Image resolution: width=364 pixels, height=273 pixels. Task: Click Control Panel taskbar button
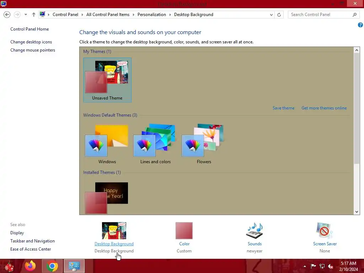[x=74, y=266]
